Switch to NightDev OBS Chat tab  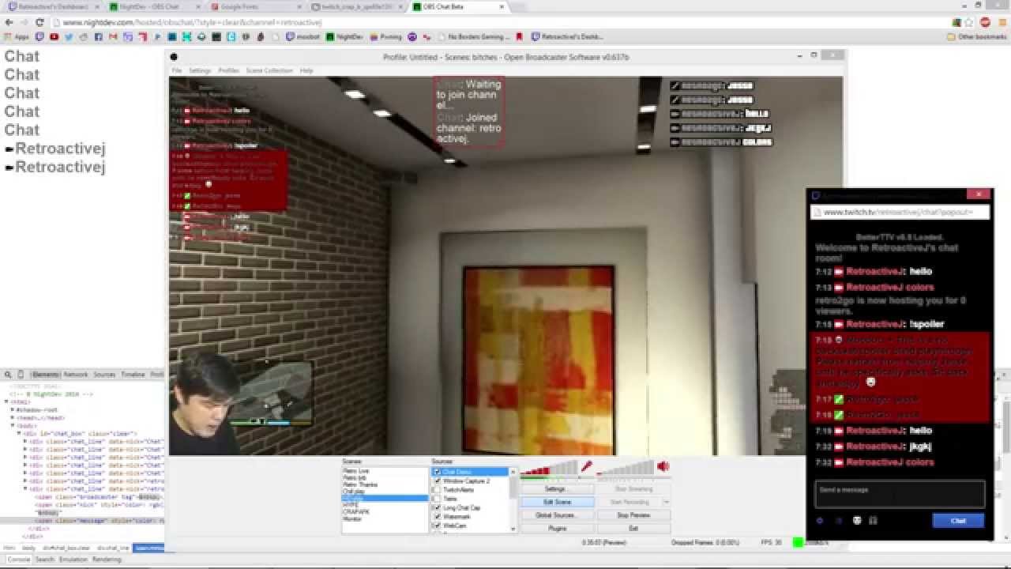click(154, 6)
